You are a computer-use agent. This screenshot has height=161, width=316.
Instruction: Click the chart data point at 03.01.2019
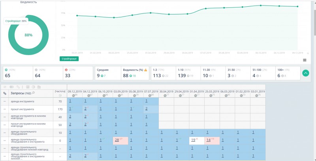[77, 15]
